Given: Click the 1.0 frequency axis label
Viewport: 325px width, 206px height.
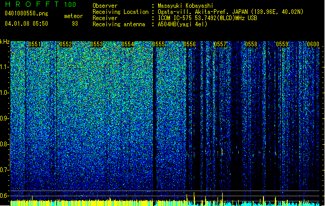Looking at the screenshot, I should tap(5, 93).
